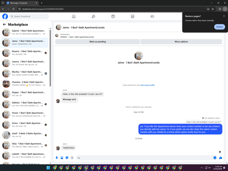Open the Marketplace storefront icon
Screen dimensions: 228x171
[133, 16]
